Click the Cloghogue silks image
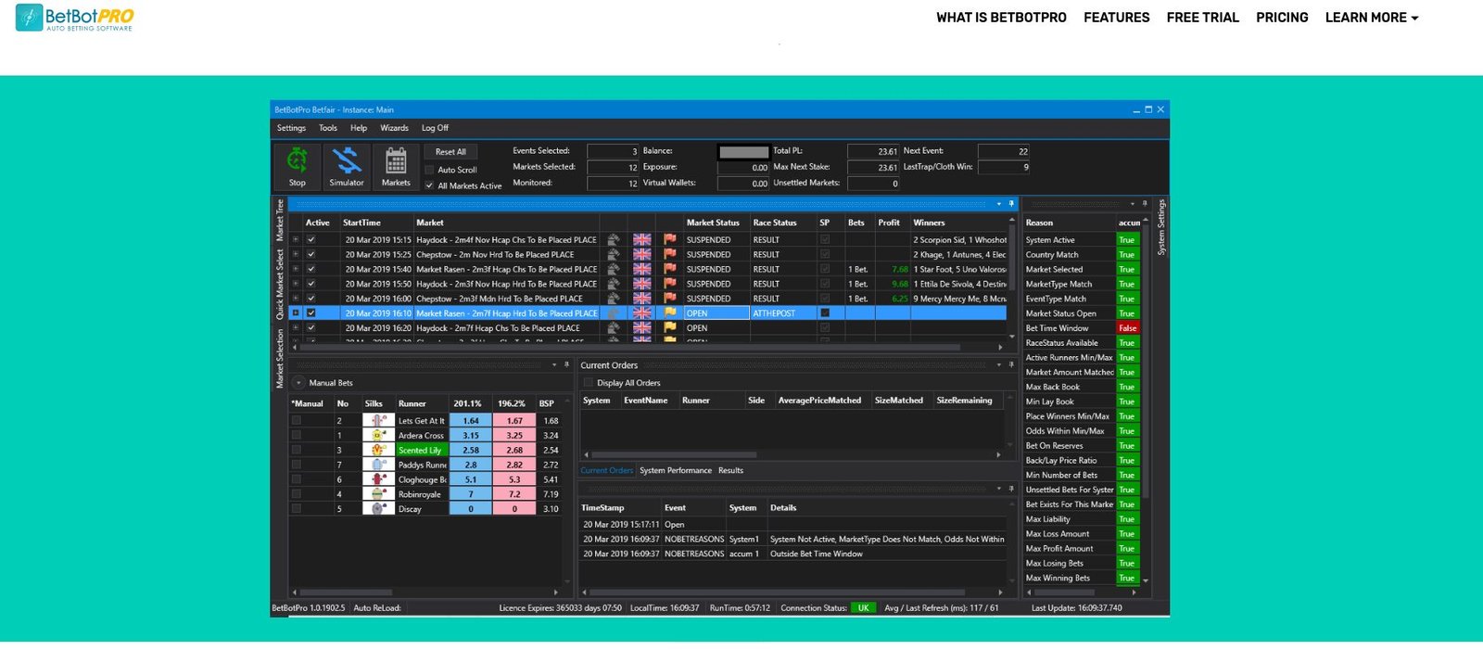The width and height of the screenshot is (1483, 650). click(378, 479)
